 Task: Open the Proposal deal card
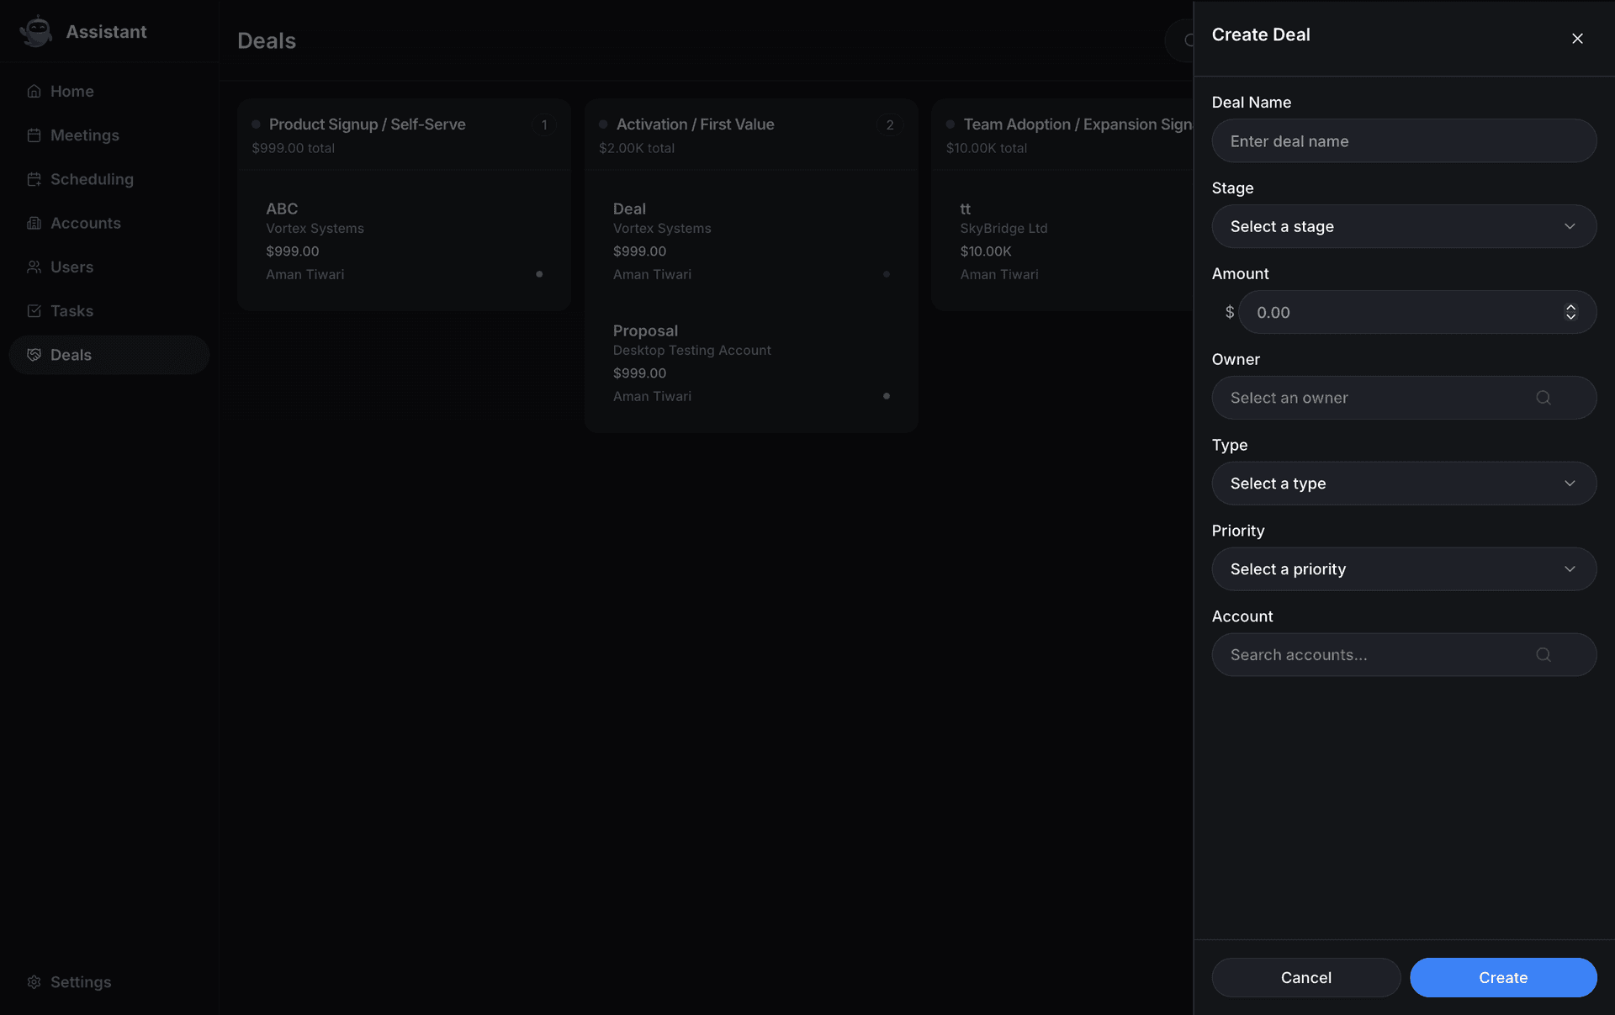click(x=750, y=363)
